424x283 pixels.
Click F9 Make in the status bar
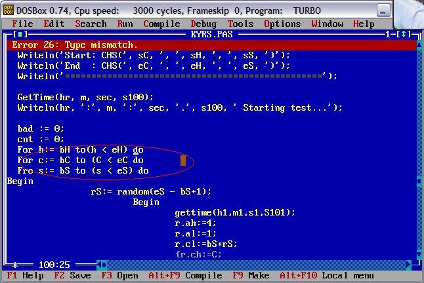(x=251, y=276)
